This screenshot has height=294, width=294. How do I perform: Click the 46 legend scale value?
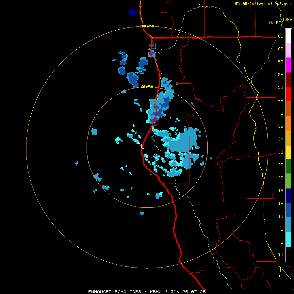click(x=281, y=100)
